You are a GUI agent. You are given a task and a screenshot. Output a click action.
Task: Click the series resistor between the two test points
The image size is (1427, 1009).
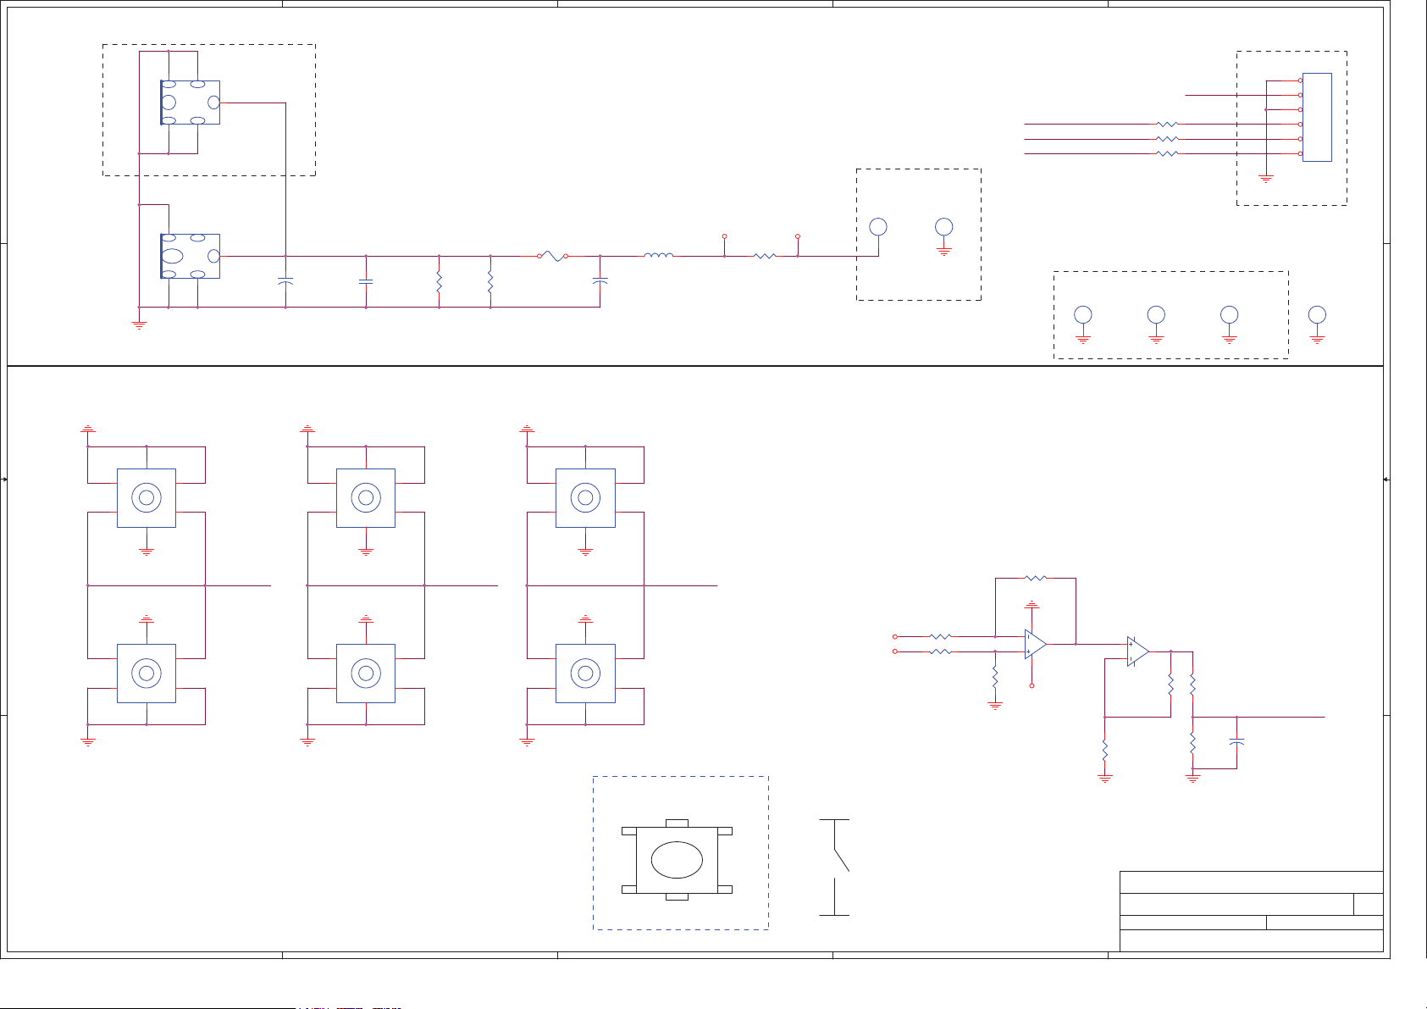coord(765,256)
